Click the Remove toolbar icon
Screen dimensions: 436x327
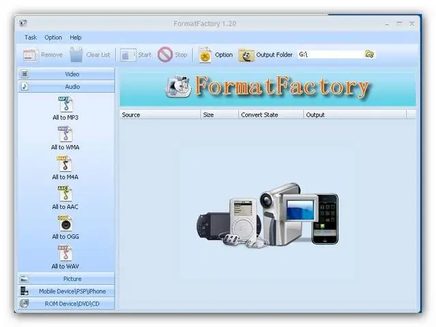[x=30, y=54]
